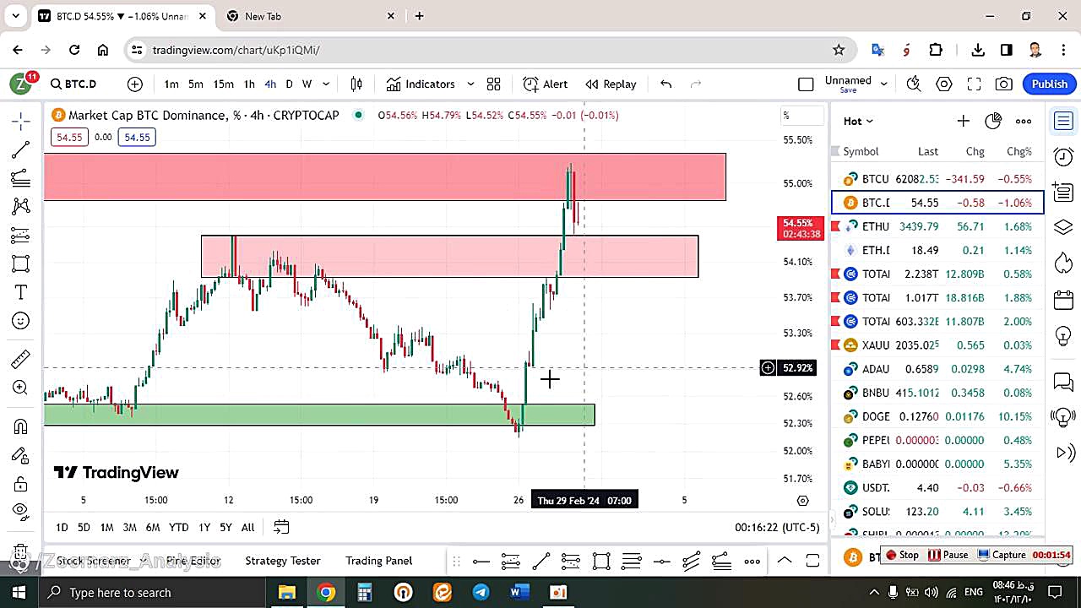Collapse the bottom panel chevron
This screenshot has height=608, width=1081.
point(784,561)
